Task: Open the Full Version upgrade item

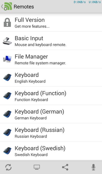Action: (51, 22)
